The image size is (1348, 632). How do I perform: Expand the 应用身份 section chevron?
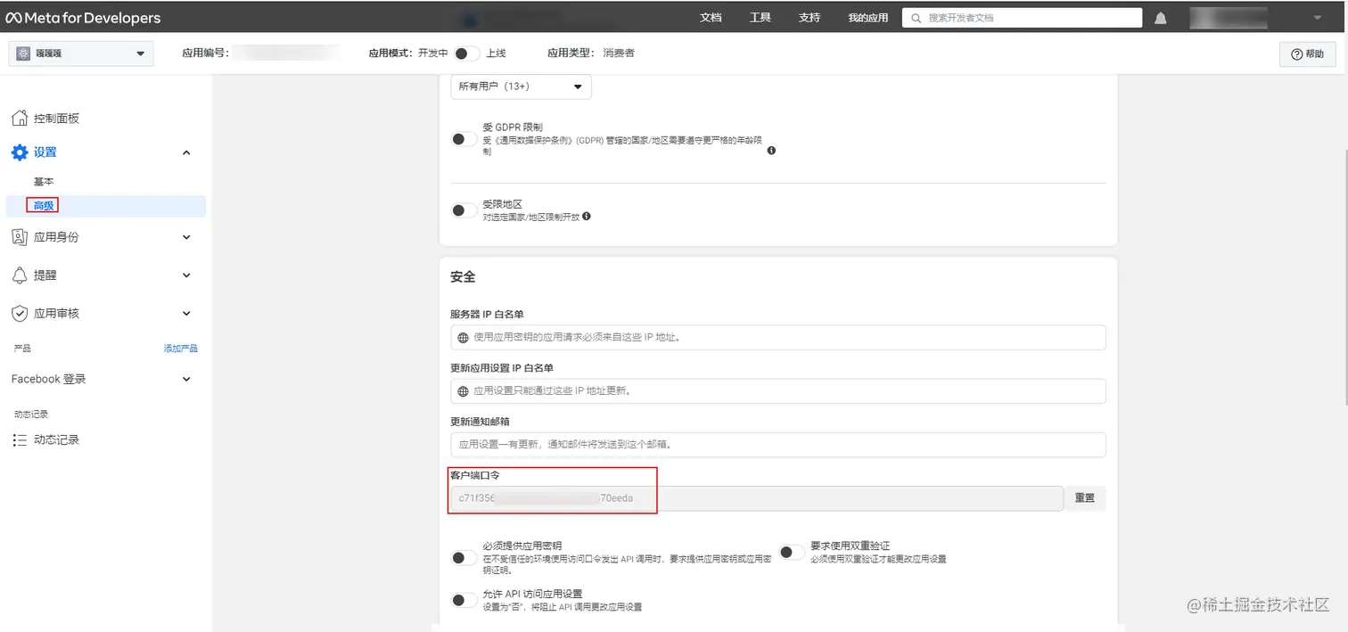186,237
